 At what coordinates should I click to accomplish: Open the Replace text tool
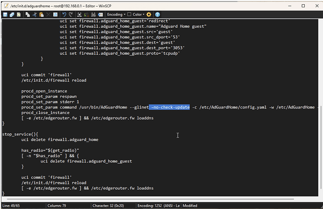coord(87,14)
